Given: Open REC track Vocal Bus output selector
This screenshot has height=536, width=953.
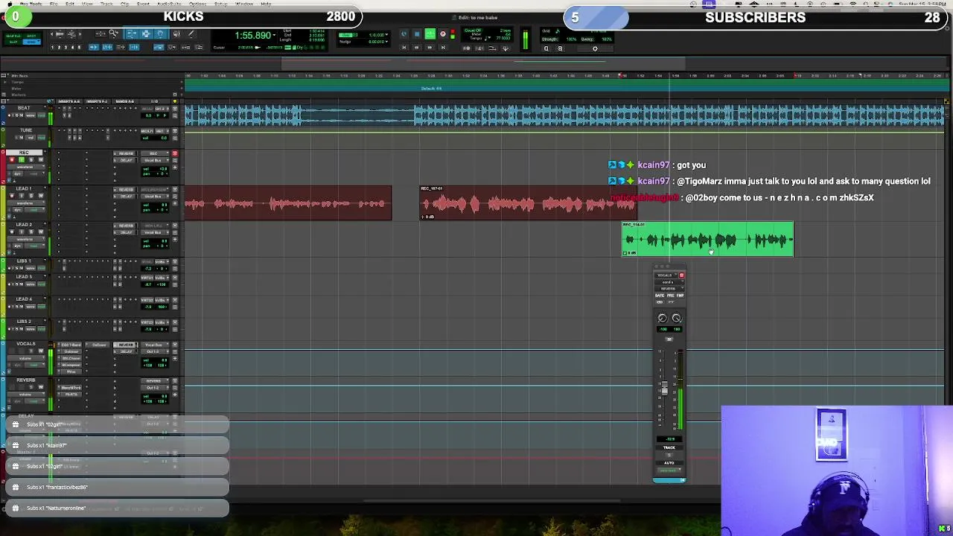Looking at the screenshot, I should click(155, 160).
